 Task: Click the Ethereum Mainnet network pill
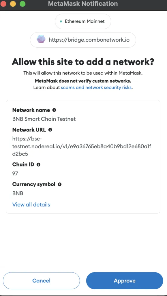pos(83,21)
